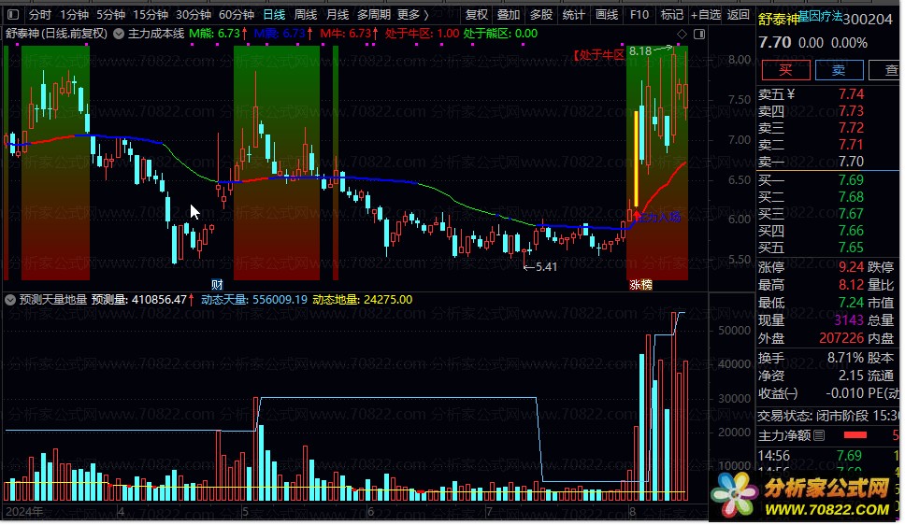Click the 5.41 low price label
Image resolution: width=905 pixels, height=525 pixels.
546,266
